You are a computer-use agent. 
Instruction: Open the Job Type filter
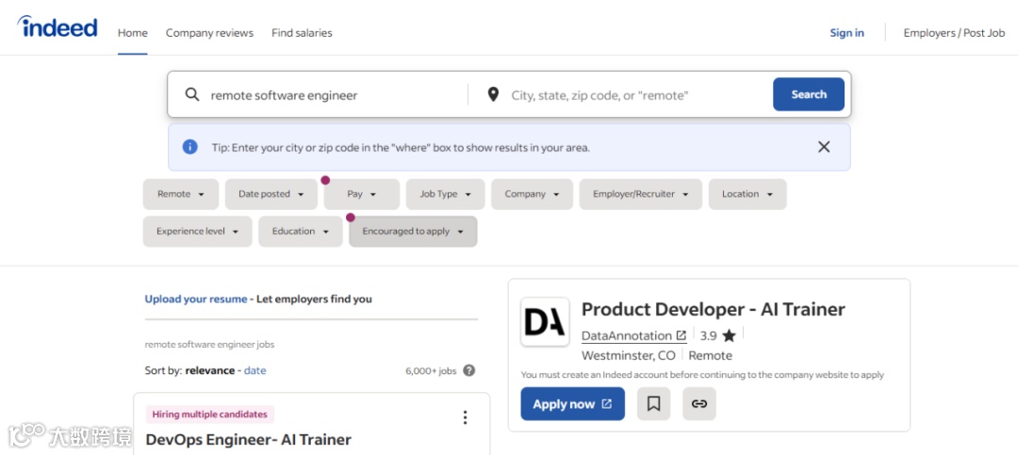(445, 194)
